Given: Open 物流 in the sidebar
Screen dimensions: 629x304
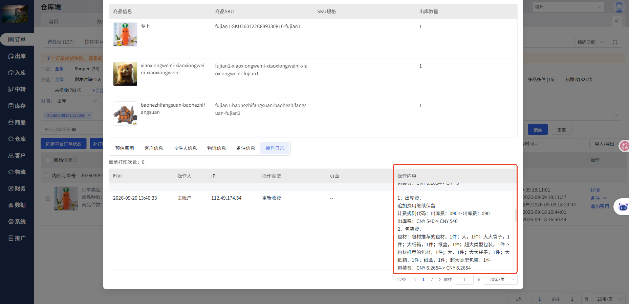Looking at the screenshot, I should coord(17,172).
